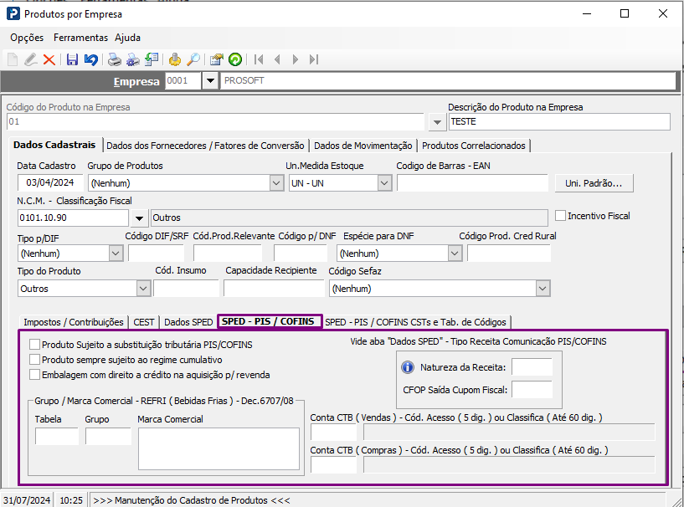The width and height of the screenshot is (684, 507).
Task: Click the copy documents green arrow icon
Action: (x=152, y=59)
